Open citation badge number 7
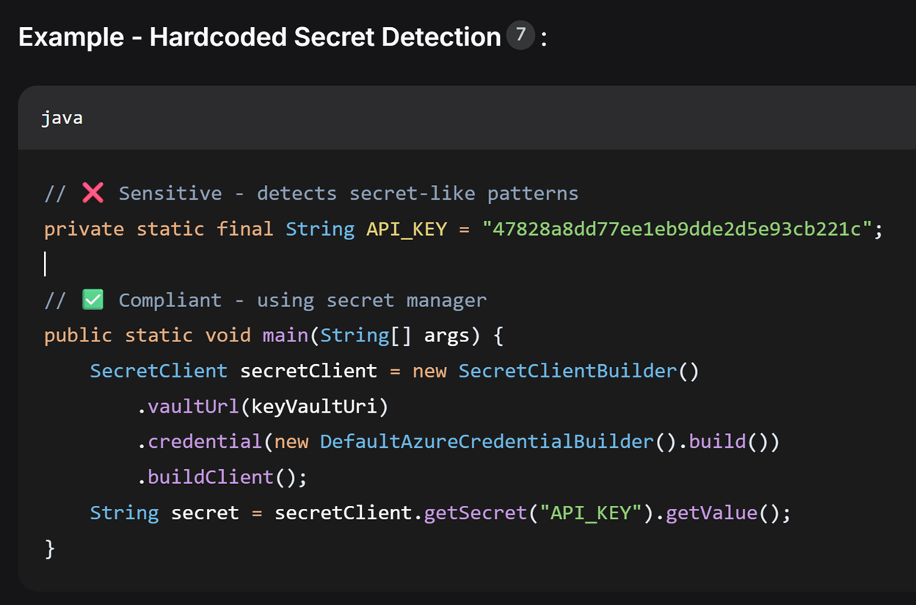Screen dimensions: 916x605 (x=520, y=35)
